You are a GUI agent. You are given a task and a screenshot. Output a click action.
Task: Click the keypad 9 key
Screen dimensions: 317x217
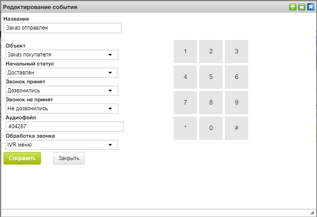(237, 102)
